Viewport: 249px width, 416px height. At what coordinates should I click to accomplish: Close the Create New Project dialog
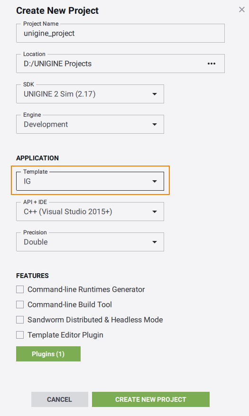click(x=241, y=10)
